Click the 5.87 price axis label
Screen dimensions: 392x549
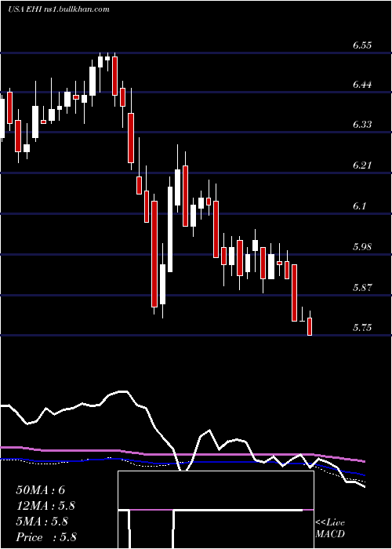pos(362,288)
